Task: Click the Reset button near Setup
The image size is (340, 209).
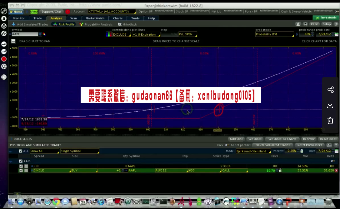Action: point(314,24)
